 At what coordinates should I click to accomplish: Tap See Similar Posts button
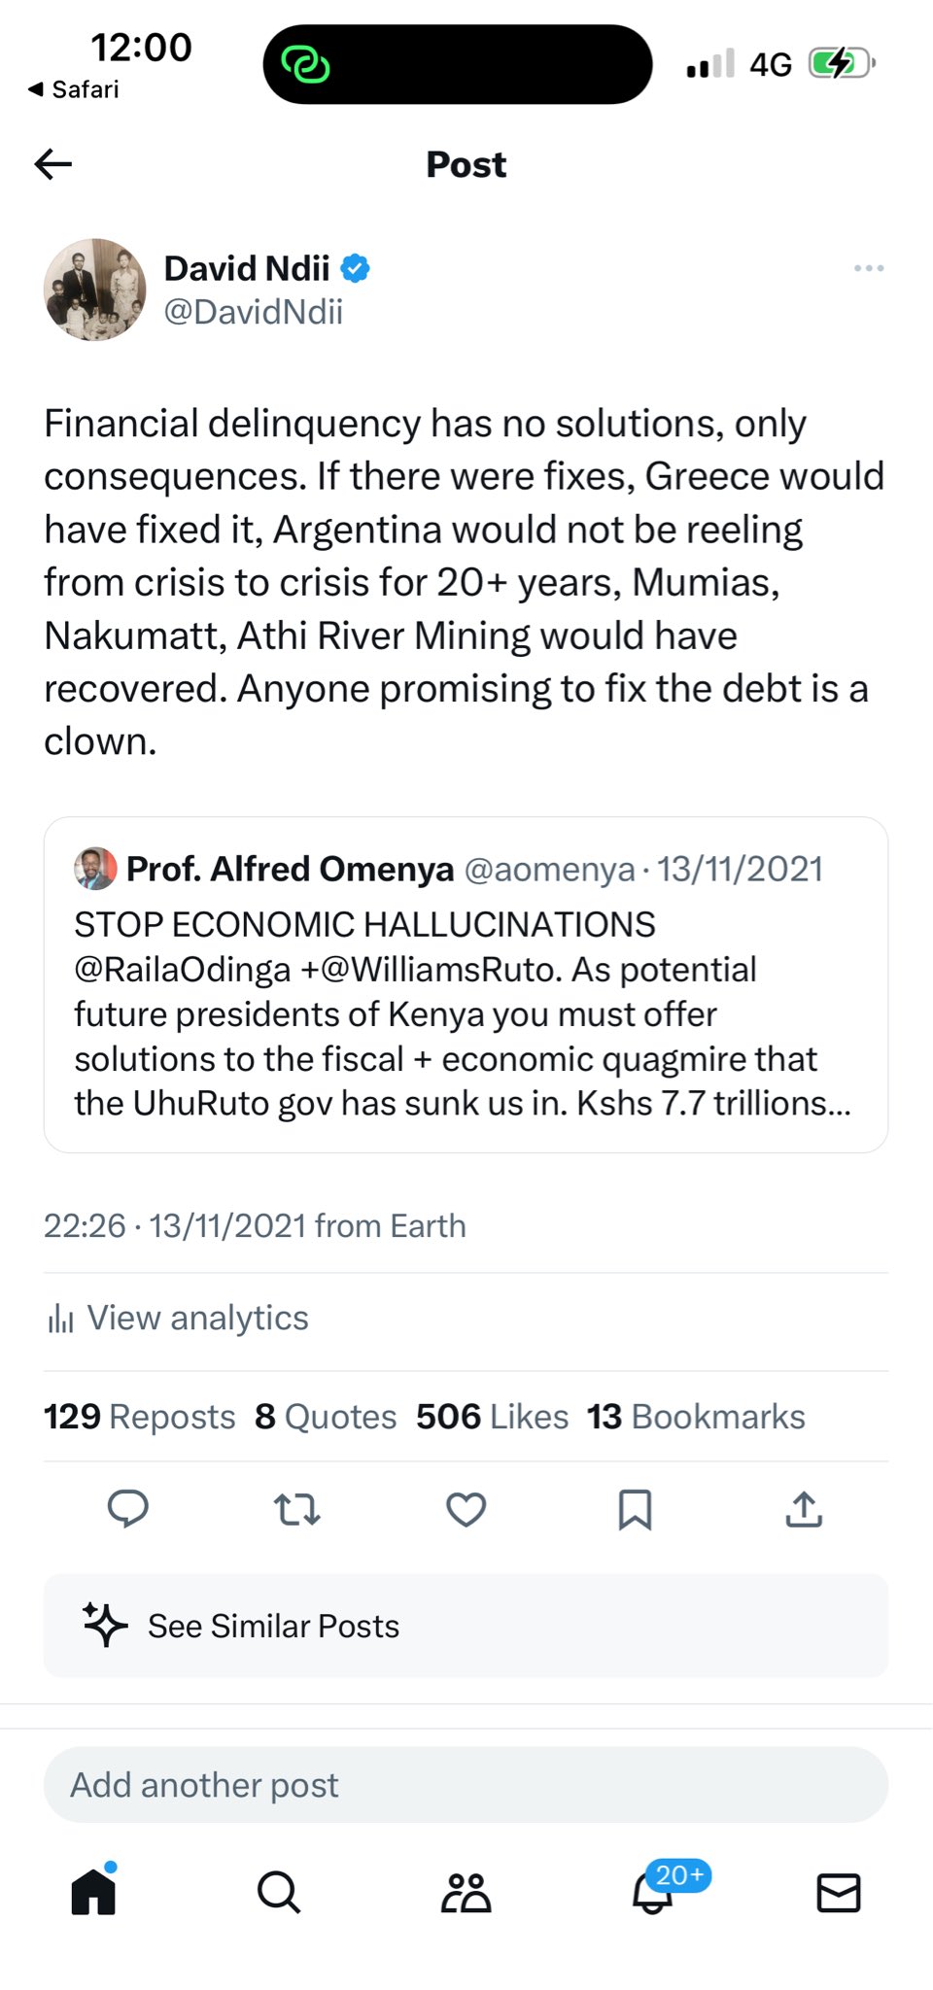click(x=466, y=1626)
